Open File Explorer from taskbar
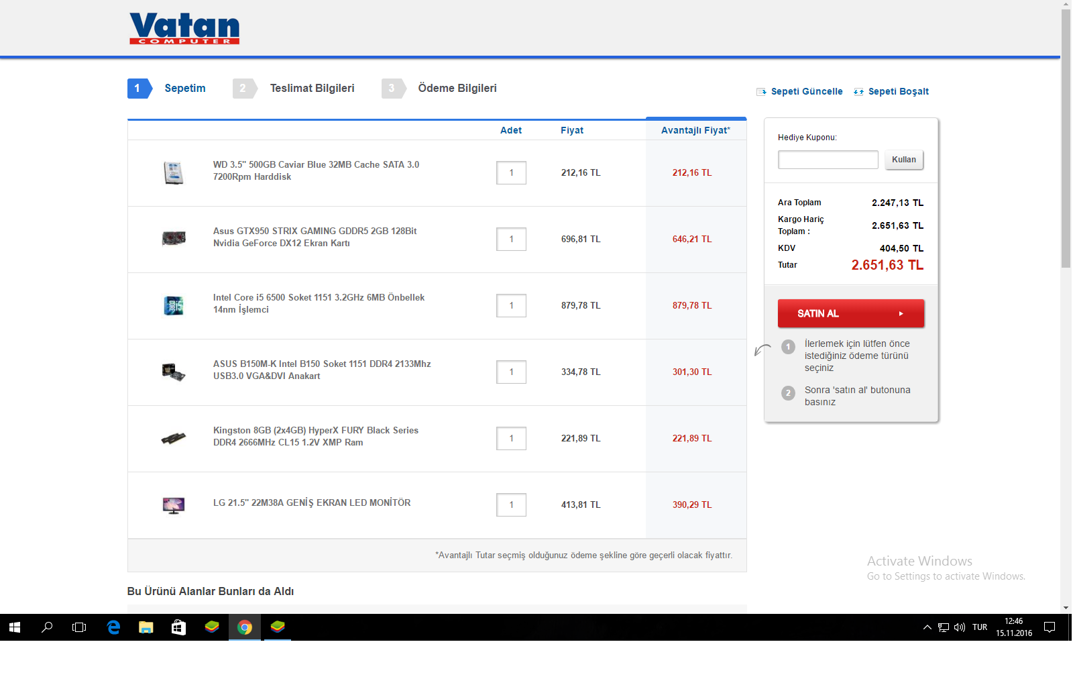Image resolution: width=1073 pixels, height=687 pixels. [x=146, y=627]
